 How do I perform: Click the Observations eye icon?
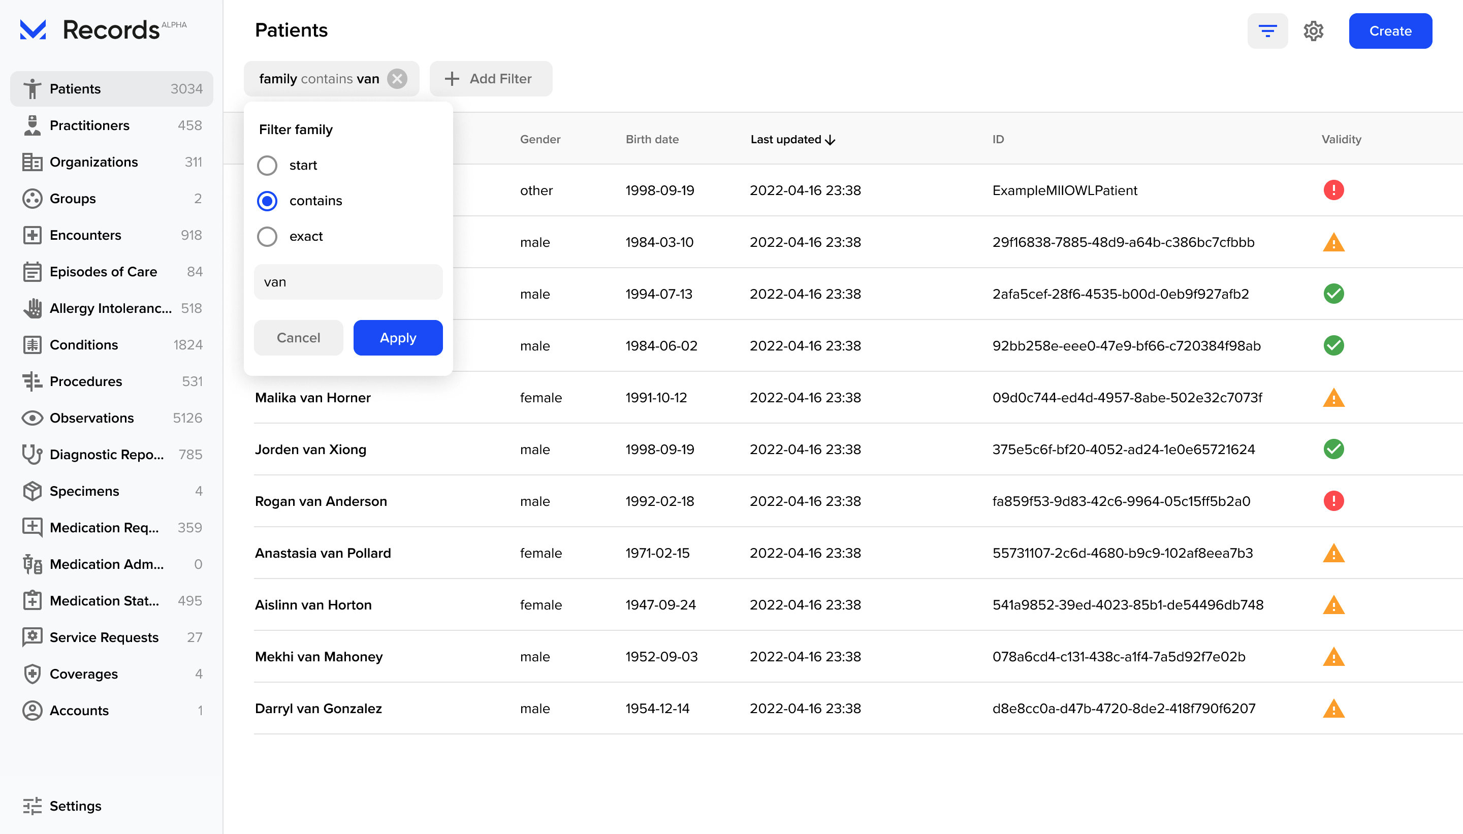click(x=33, y=418)
